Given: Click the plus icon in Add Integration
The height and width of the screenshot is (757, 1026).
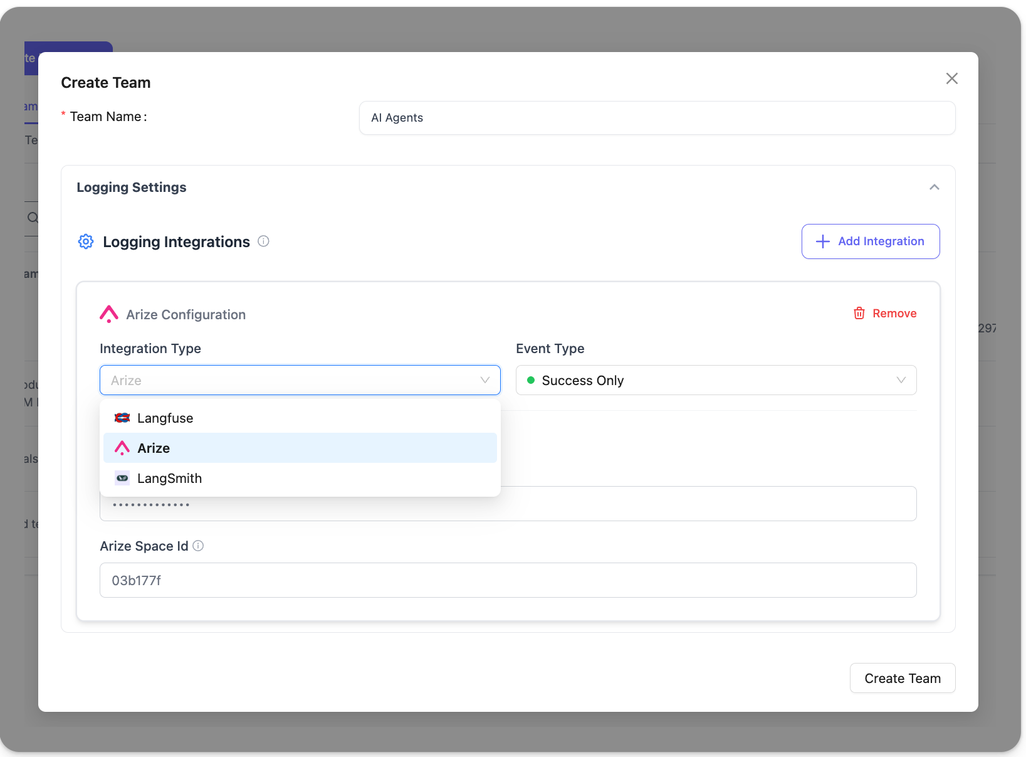Looking at the screenshot, I should [x=822, y=241].
